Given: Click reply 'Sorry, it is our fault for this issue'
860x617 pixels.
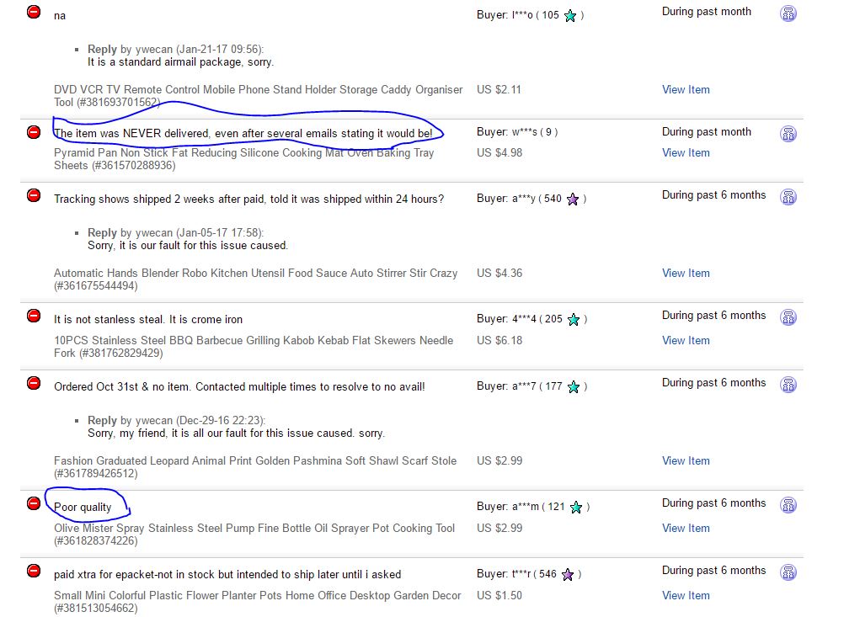Looking at the screenshot, I should pos(188,246).
